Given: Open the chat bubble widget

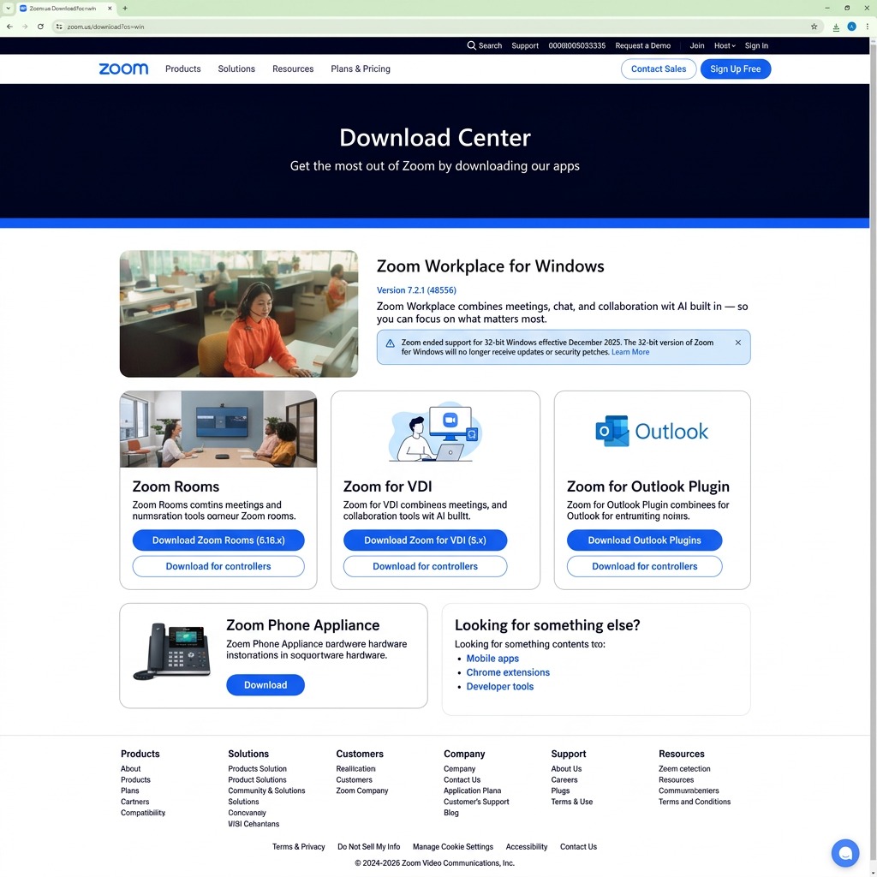Looking at the screenshot, I should (845, 853).
